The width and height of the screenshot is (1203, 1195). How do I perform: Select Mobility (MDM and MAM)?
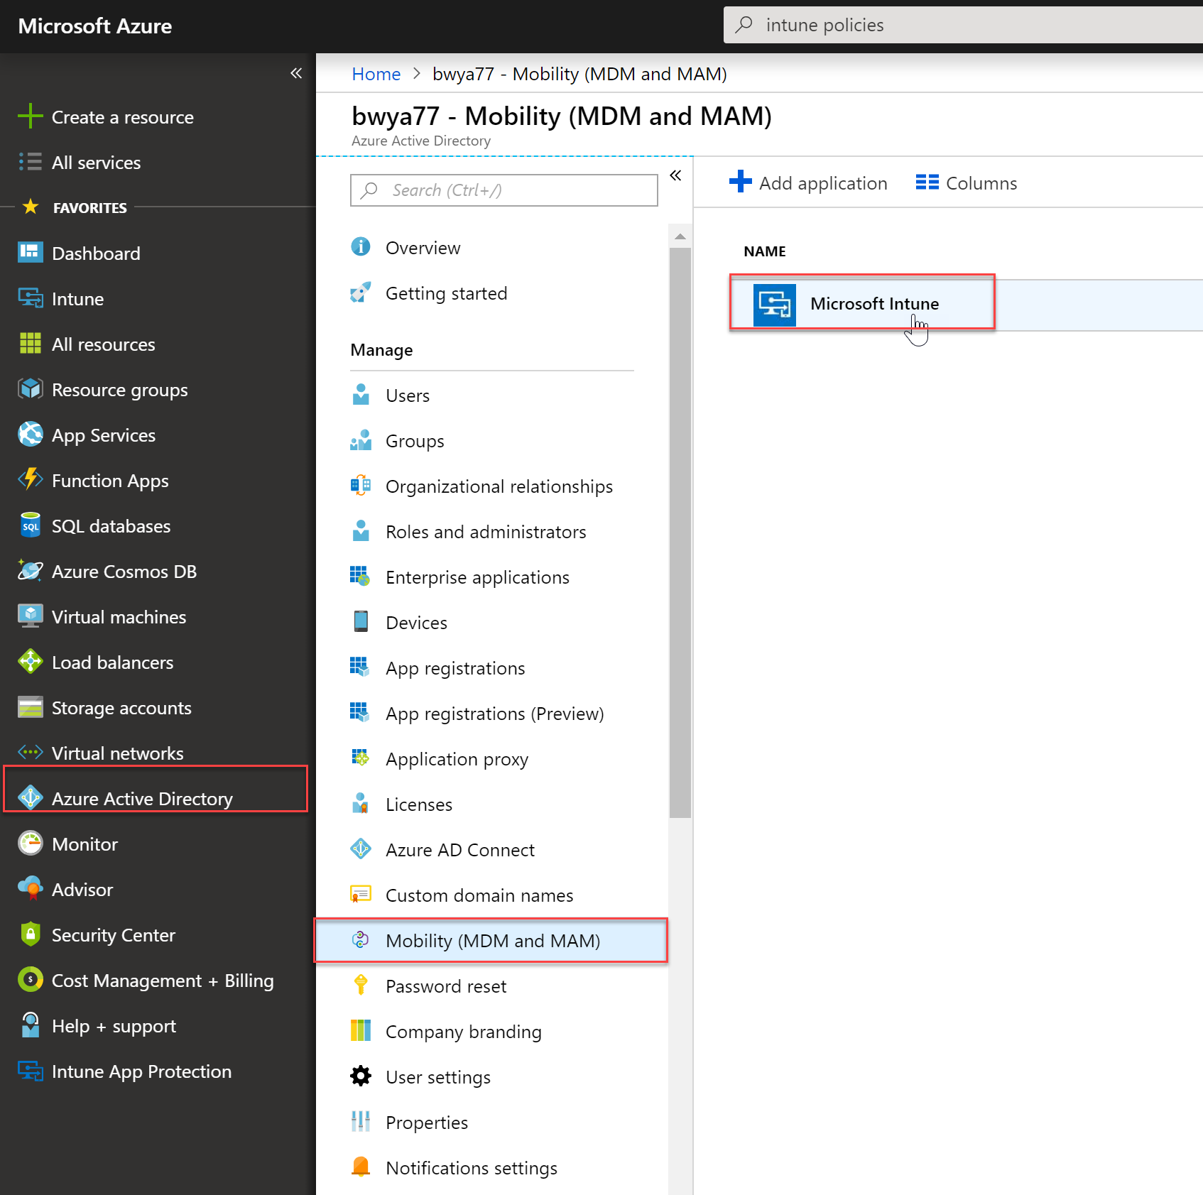492,941
